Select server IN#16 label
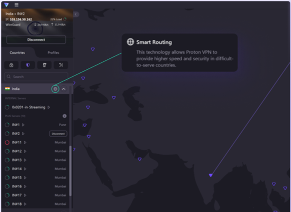The width and height of the screenshot is (291, 212). coord(16,186)
